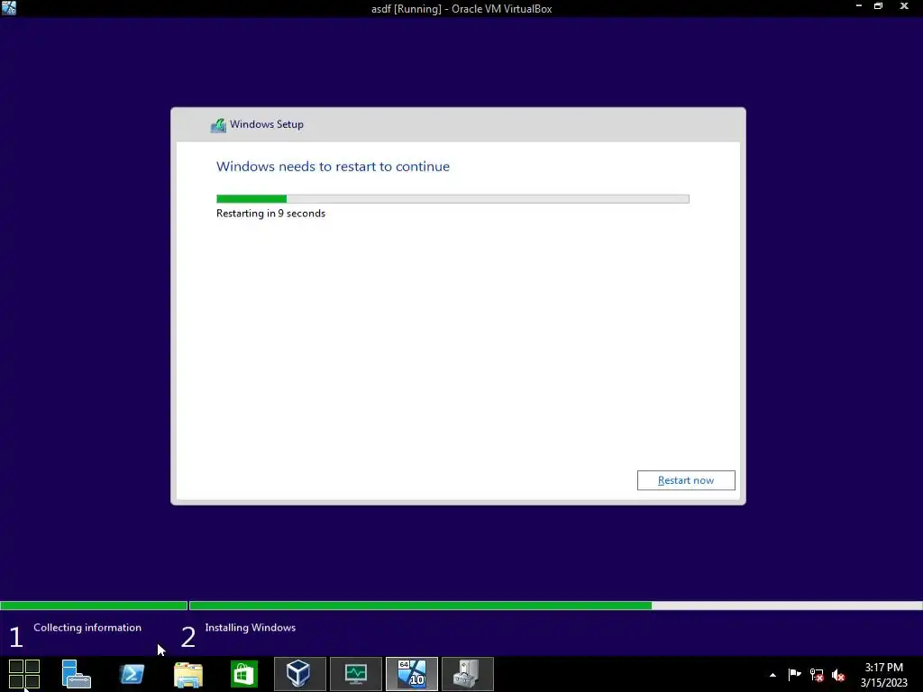Screen dimensions: 923x692
Task: Close the VirtualBox VM window
Action: pyautogui.click(x=904, y=6)
